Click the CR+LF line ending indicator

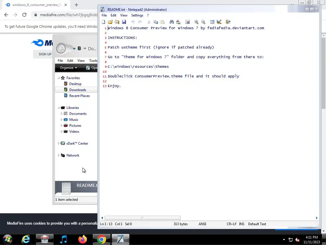pos(231,224)
